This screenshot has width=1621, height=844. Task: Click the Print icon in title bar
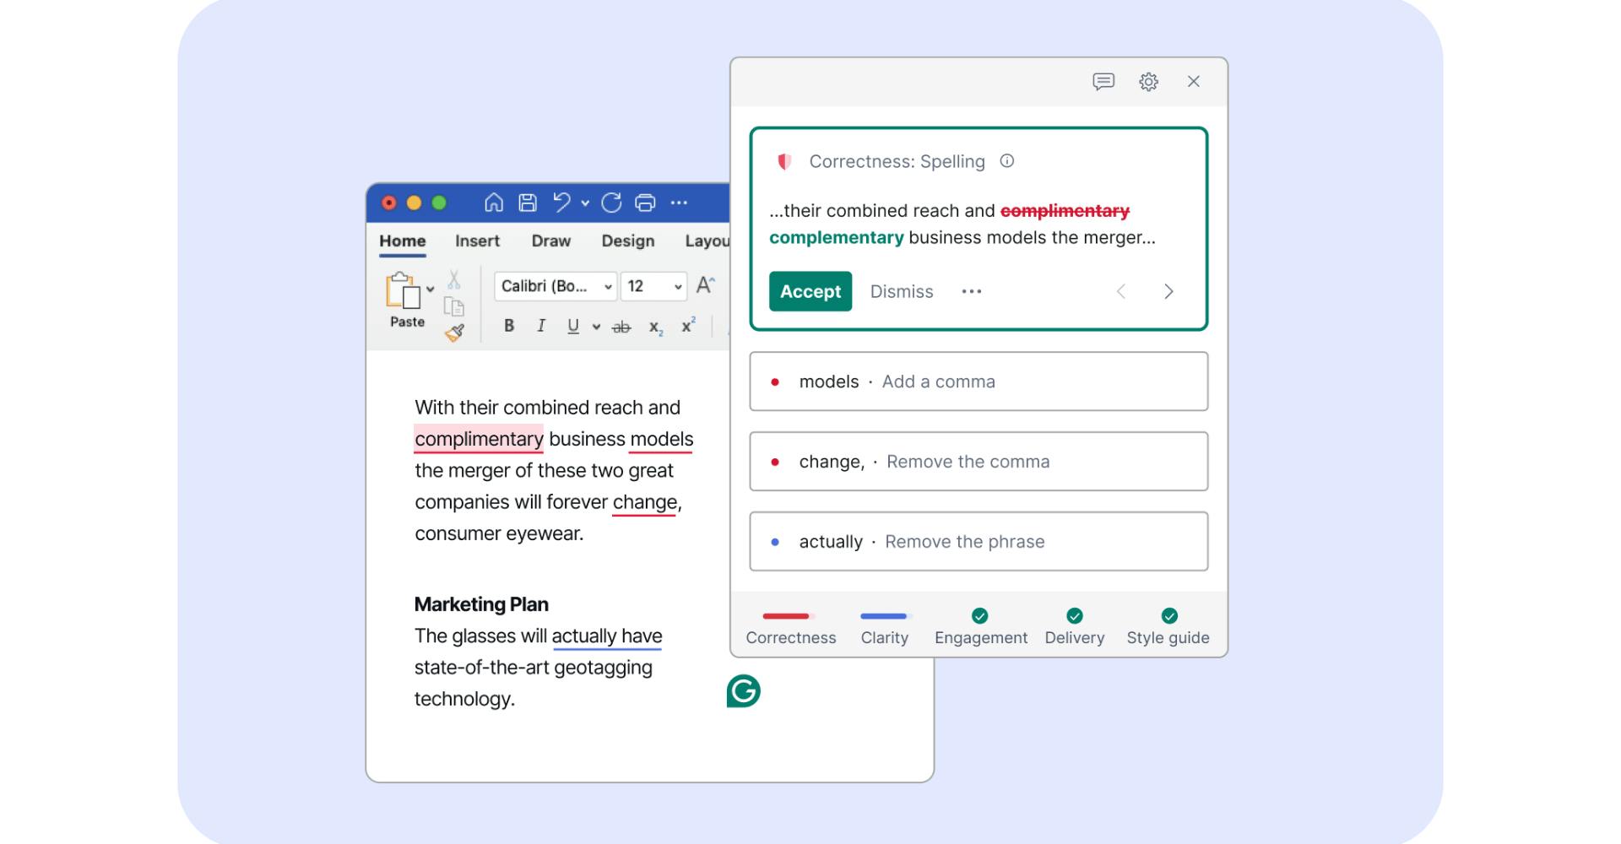click(644, 202)
